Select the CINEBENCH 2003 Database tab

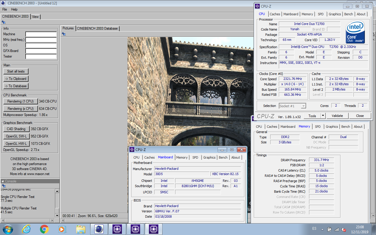(x=98, y=28)
